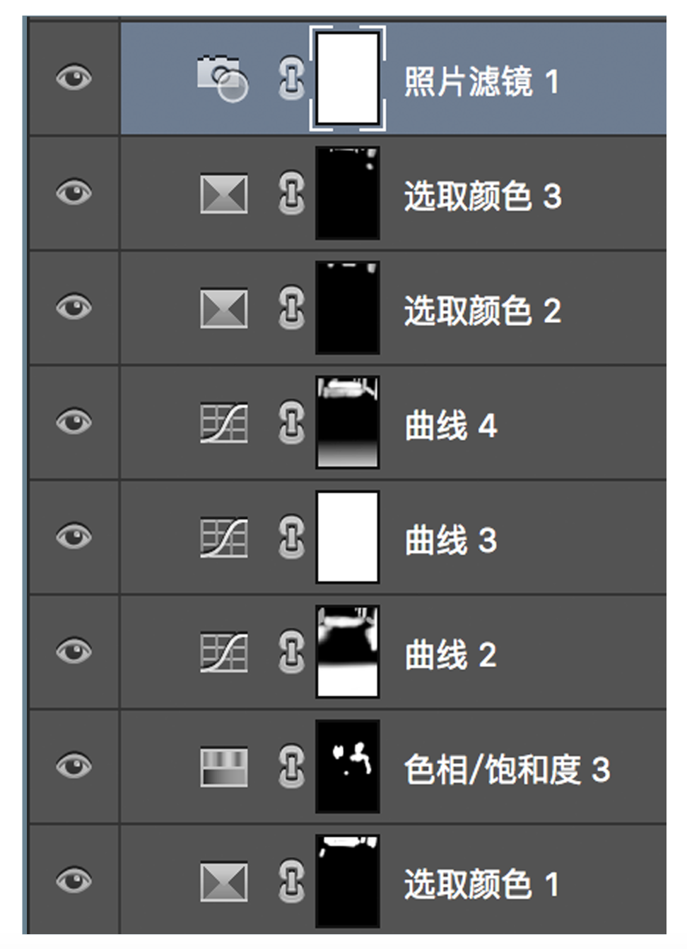
Task: Click the Selective Color icon on 选取颜色 2
Action: pos(224,309)
